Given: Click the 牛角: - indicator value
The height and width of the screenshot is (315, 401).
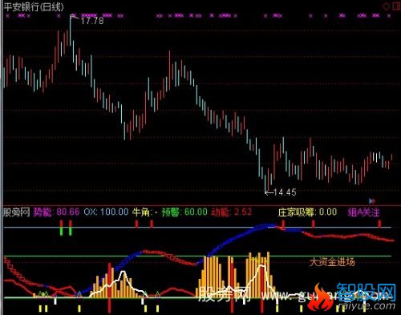Looking at the screenshot, I should click(x=145, y=212).
